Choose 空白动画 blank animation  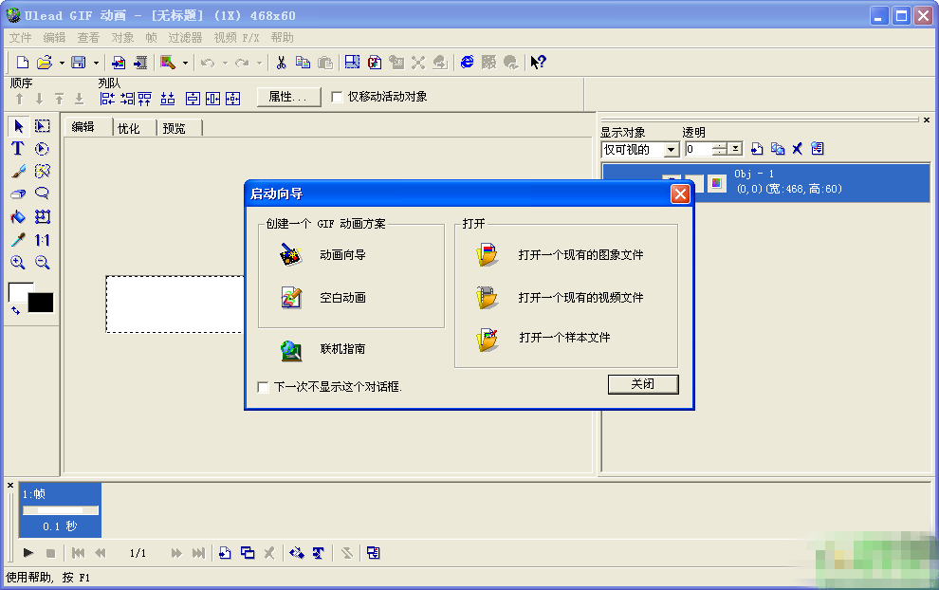[x=341, y=298]
